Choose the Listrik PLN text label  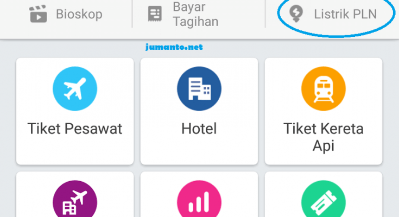point(345,14)
